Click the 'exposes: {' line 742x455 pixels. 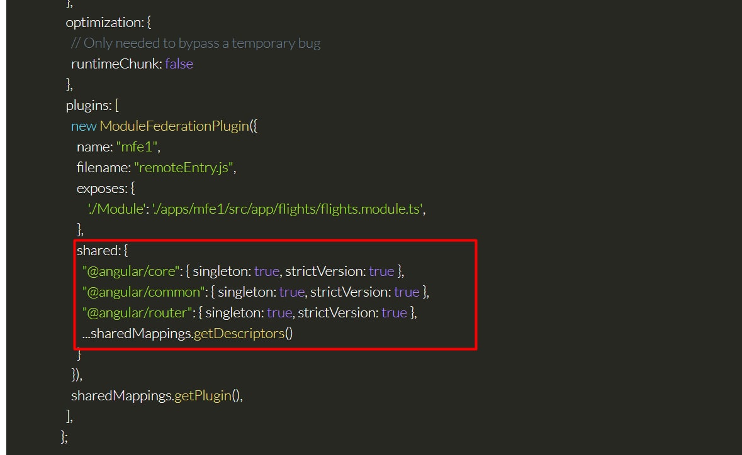(106, 189)
